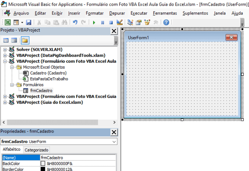The image size is (249, 171).
Task: Click the project tree horizontal scrollbar thumb
Action: pyautogui.click(x=52, y=122)
